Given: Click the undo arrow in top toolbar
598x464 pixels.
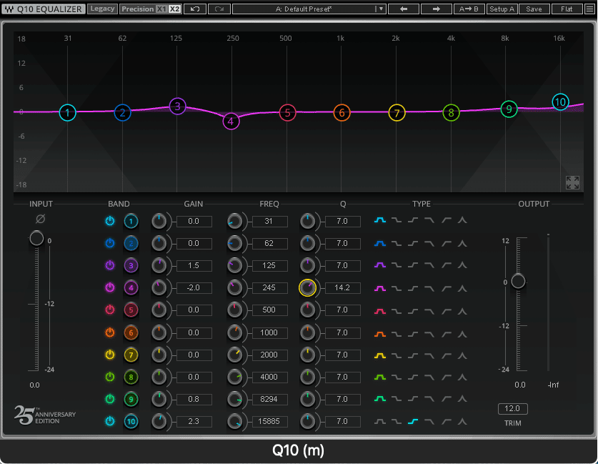Looking at the screenshot, I should tap(195, 9).
